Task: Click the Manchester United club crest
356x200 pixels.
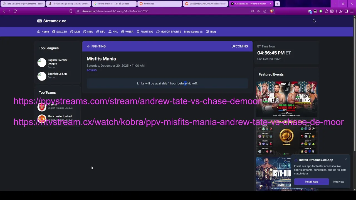Action: pos(42,119)
